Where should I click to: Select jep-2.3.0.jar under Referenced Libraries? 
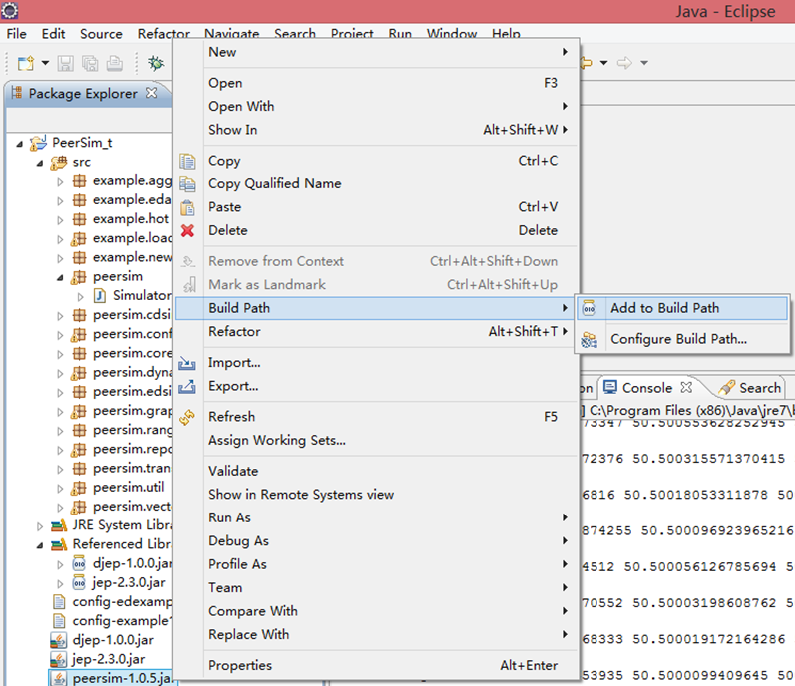coord(129,582)
